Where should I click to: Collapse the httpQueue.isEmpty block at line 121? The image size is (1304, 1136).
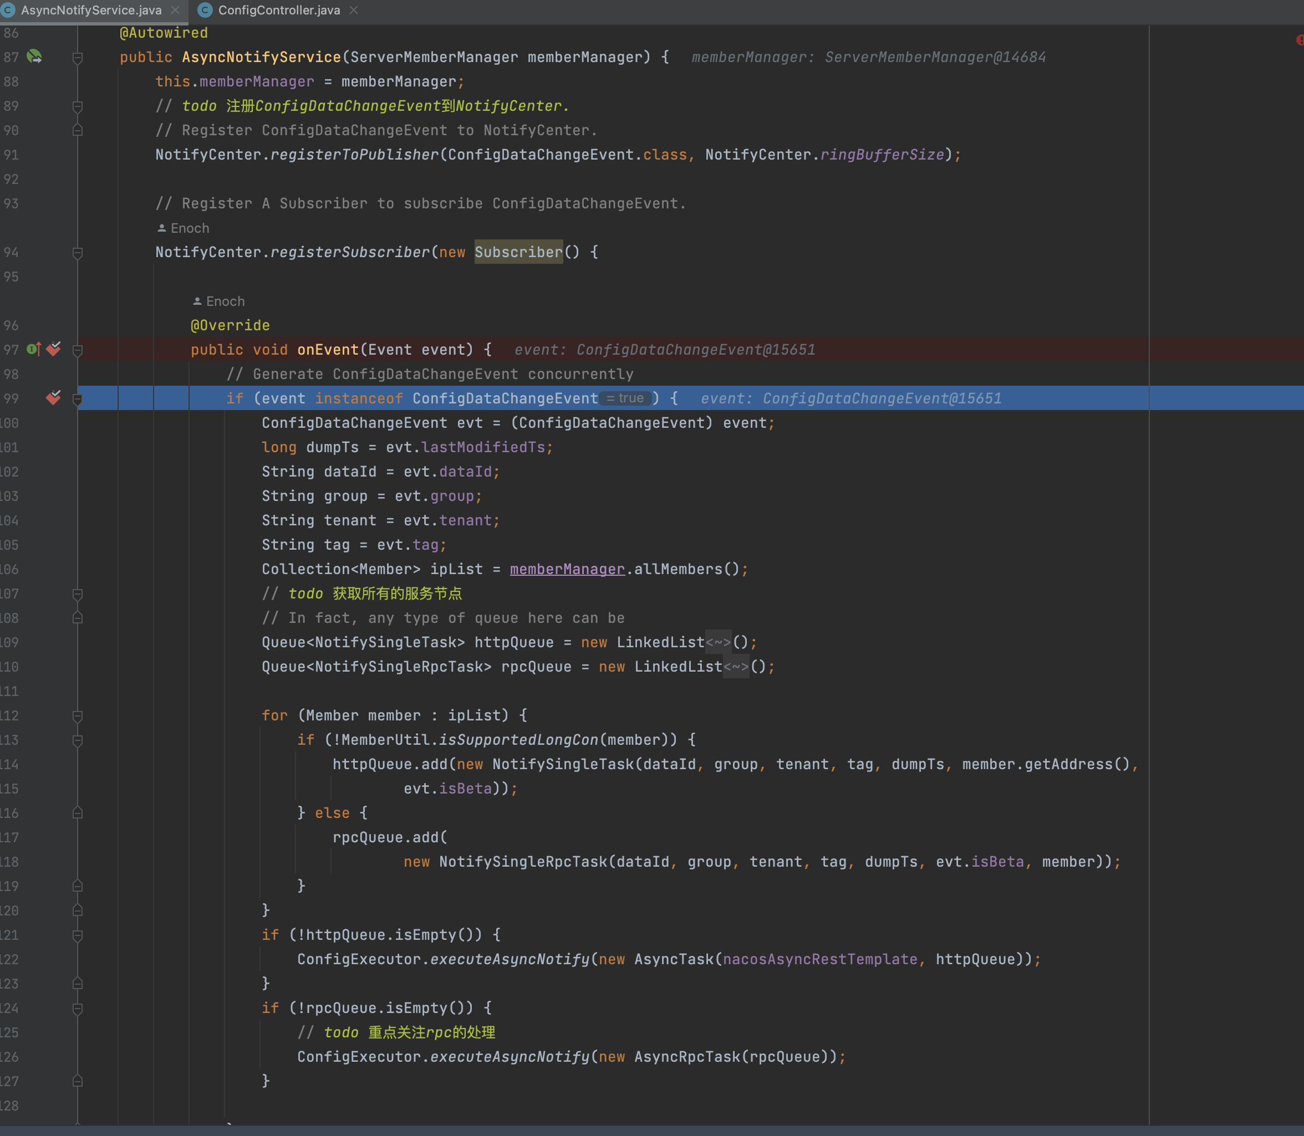(78, 936)
